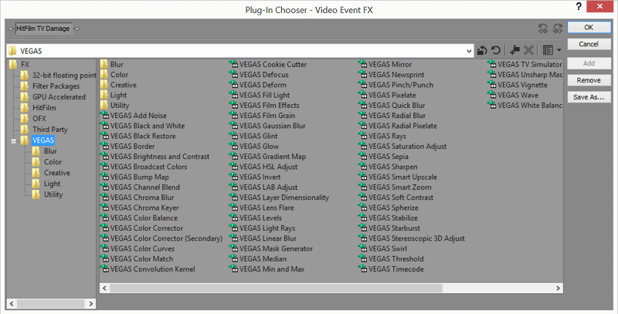
Task: Select the VEGAS Film Grain plug-in
Action: click(263, 115)
